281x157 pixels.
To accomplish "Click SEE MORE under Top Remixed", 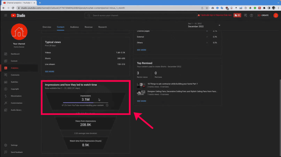I will click(x=142, y=101).
